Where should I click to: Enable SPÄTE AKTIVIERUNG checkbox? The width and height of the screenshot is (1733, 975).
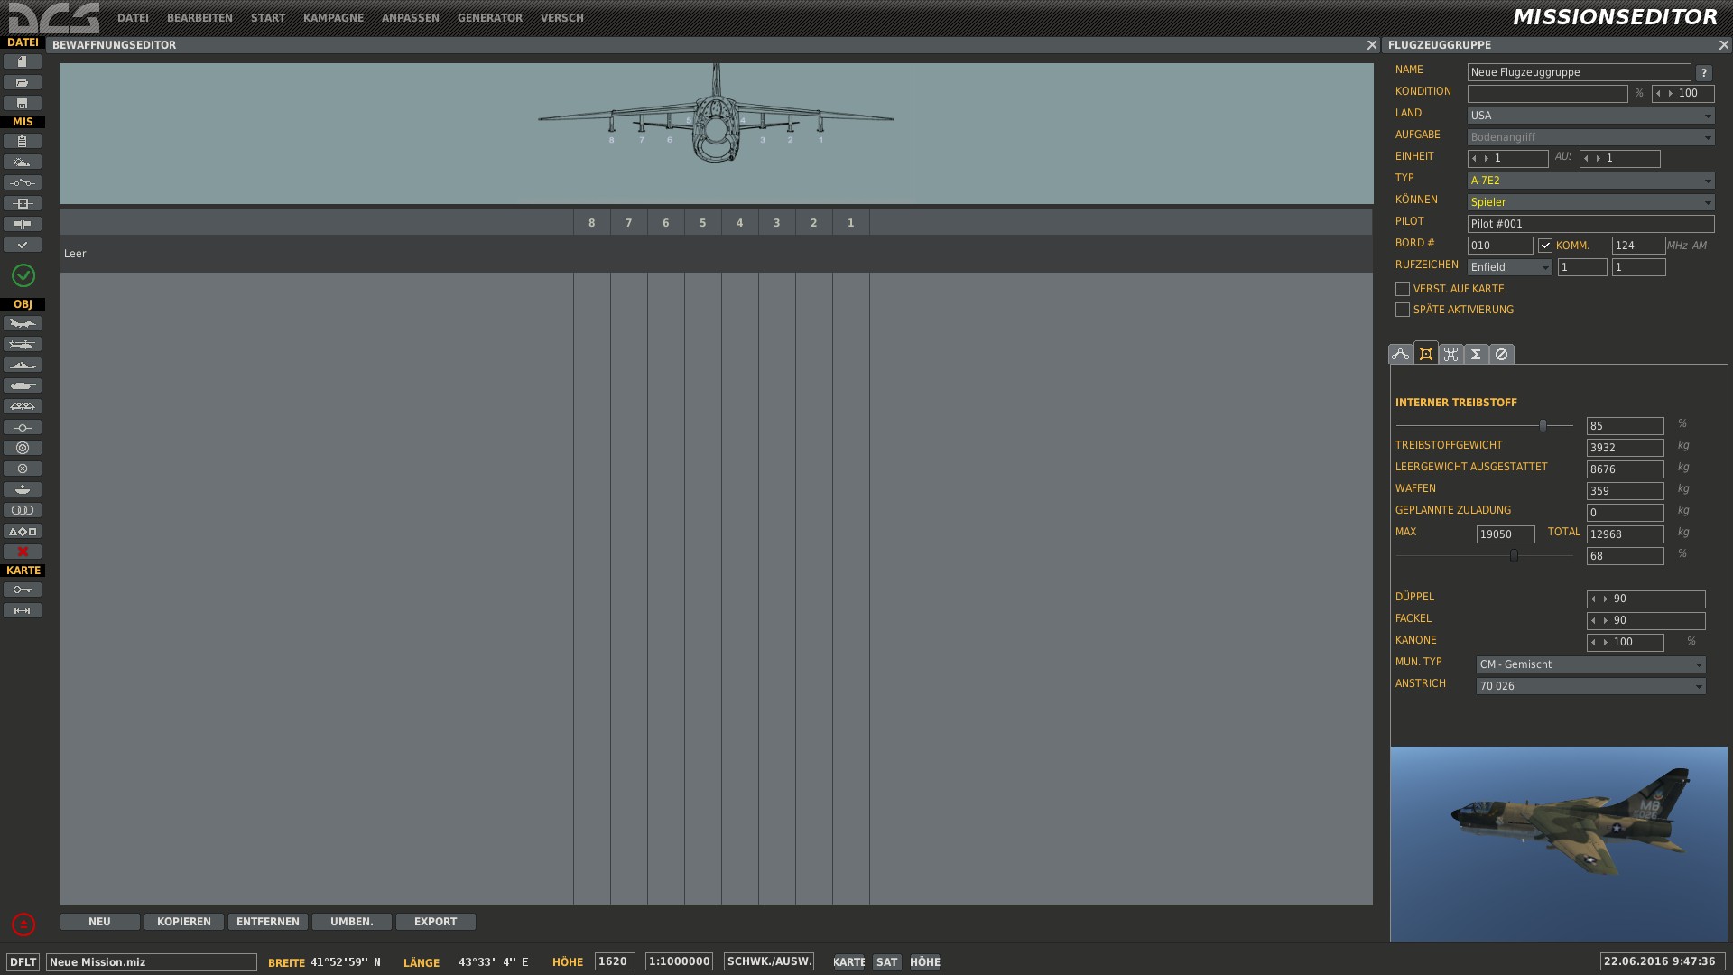click(x=1403, y=310)
